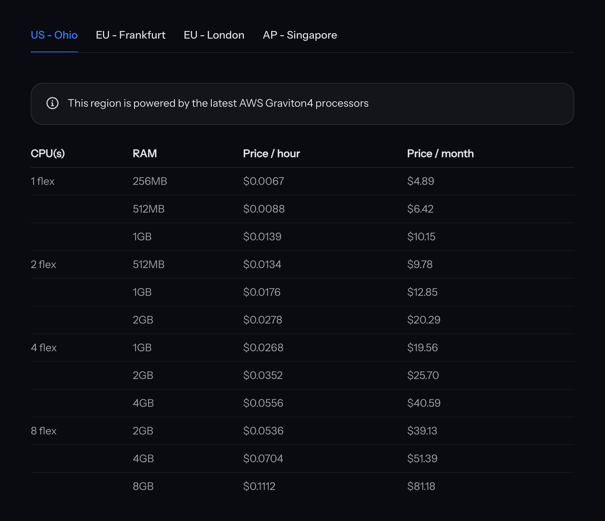Select the 1 flex CPU row label
Viewport: 605px width, 521px height.
(x=43, y=181)
